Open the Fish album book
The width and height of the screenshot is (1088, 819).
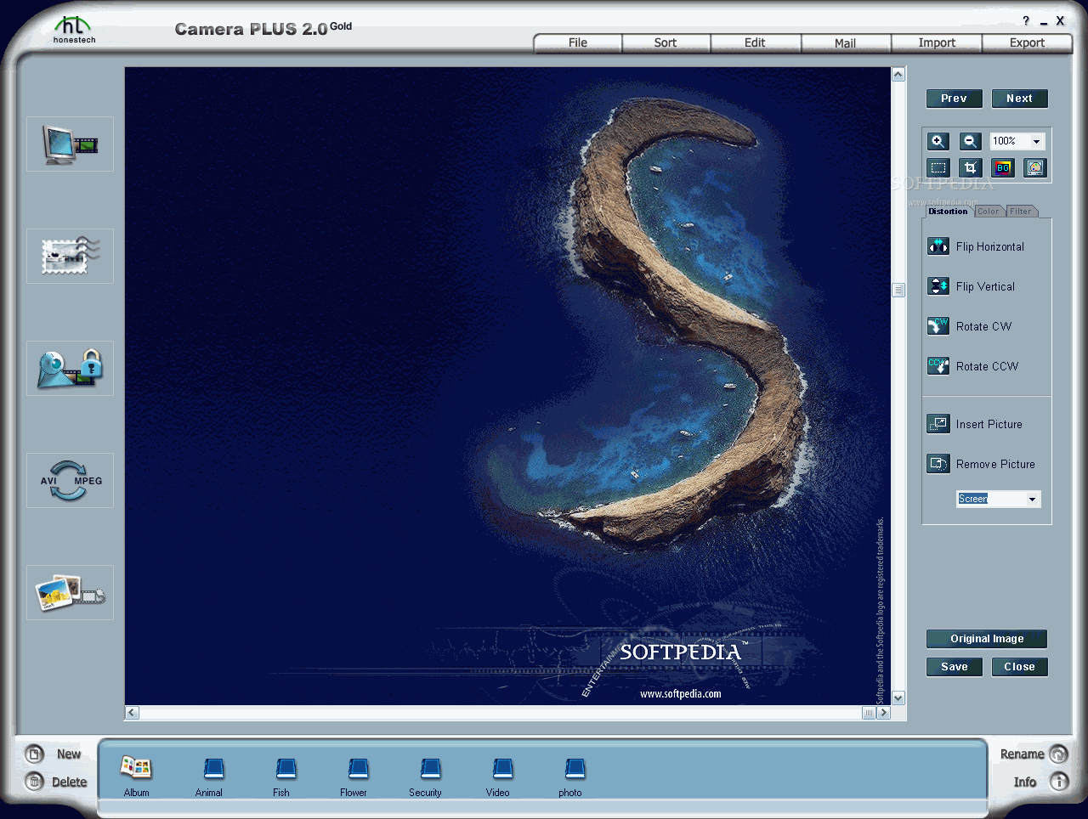coord(286,769)
